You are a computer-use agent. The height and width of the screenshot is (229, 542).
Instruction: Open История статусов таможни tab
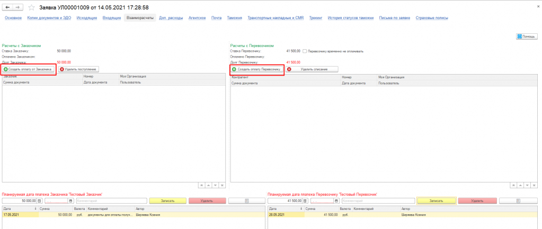[x=351, y=17]
